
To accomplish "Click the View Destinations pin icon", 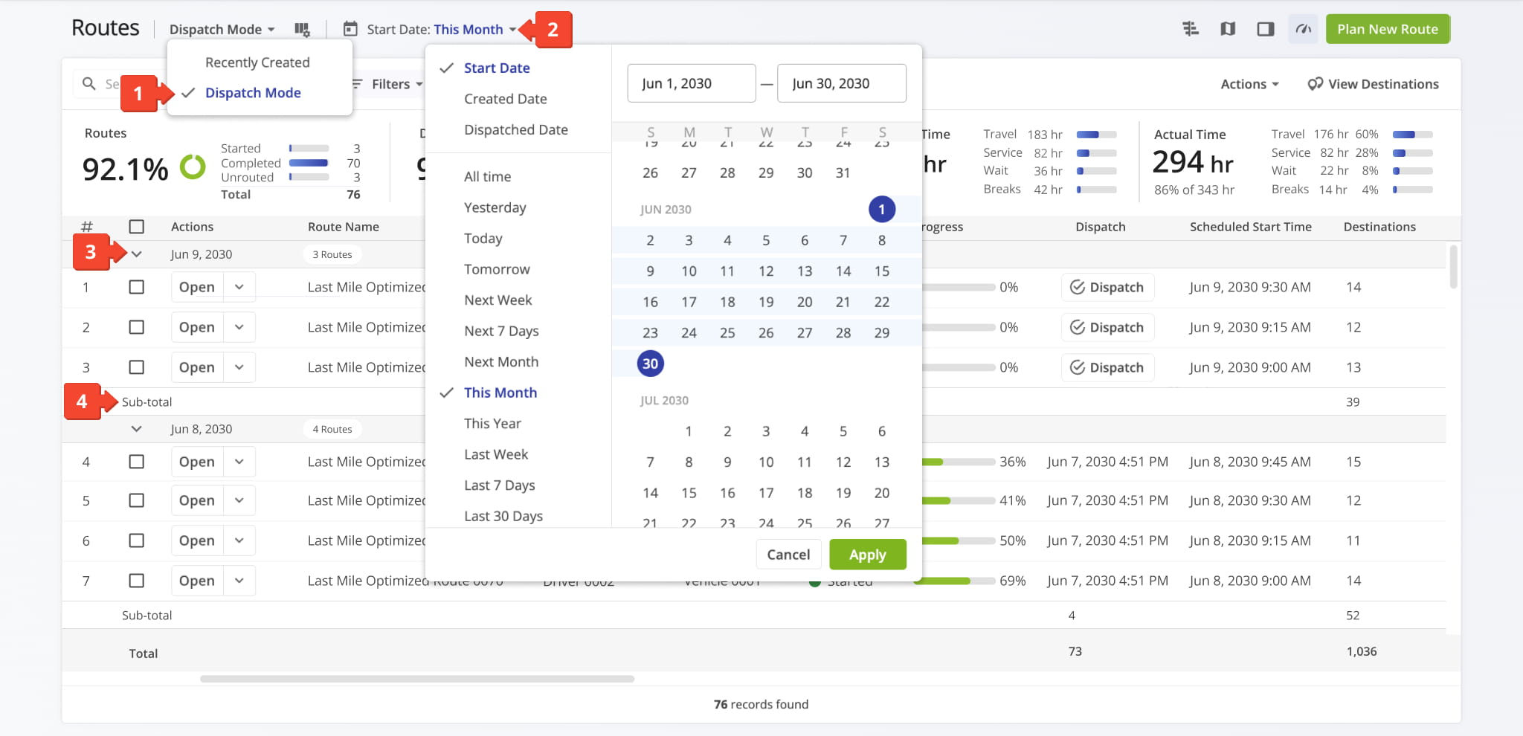I will pyautogui.click(x=1315, y=84).
